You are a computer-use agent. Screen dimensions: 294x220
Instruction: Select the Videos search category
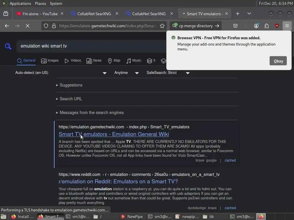tap(73, 61)
